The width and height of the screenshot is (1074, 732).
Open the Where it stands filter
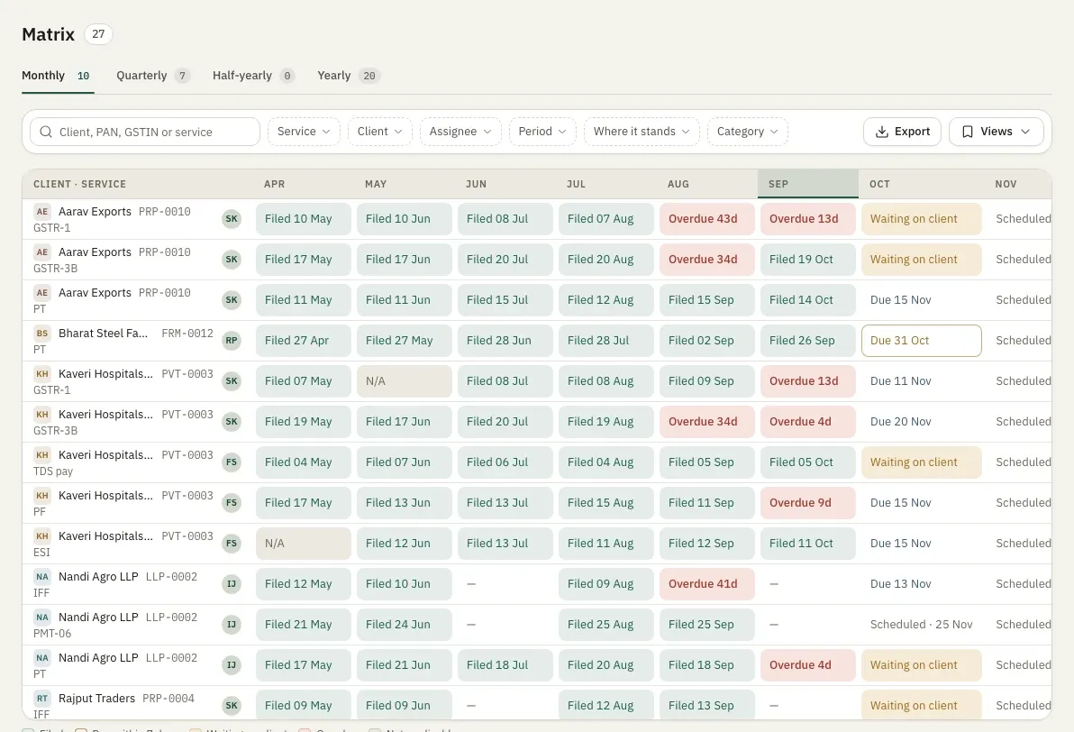click(x=642, y=132)
